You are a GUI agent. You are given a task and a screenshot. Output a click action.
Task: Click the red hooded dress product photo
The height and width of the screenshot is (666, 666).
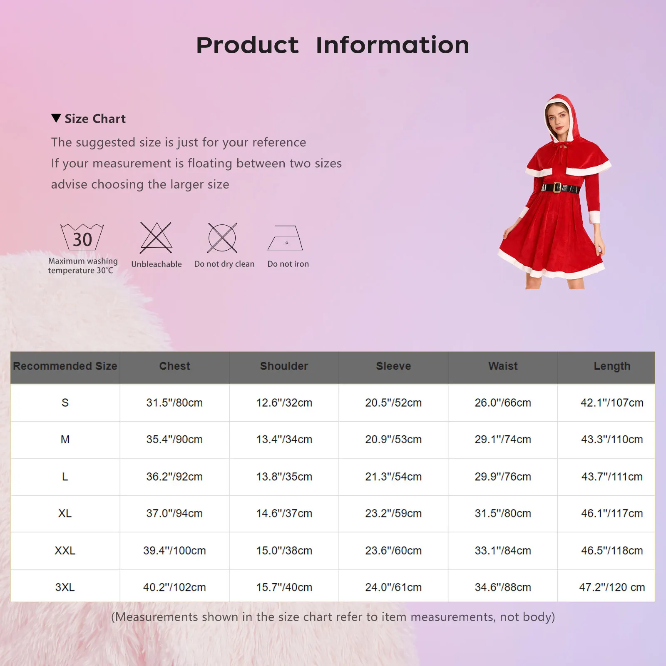click(x=555, y=191)
